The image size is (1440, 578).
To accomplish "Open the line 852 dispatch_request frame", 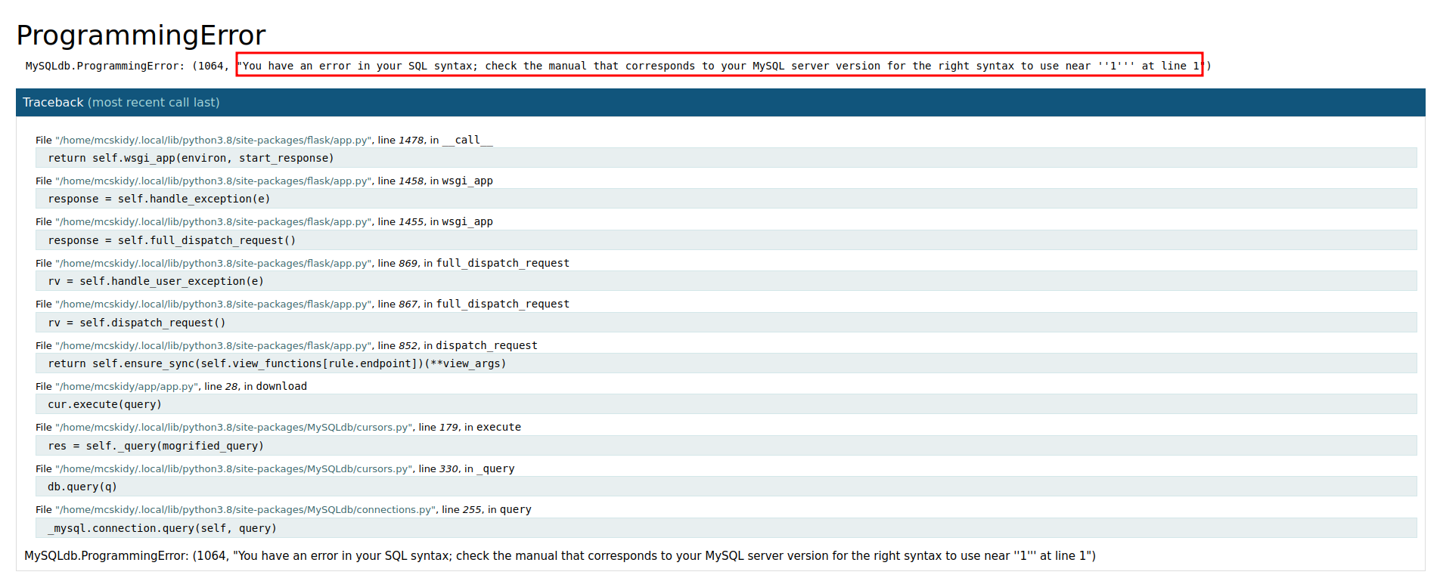I will [x=287, y=345].
